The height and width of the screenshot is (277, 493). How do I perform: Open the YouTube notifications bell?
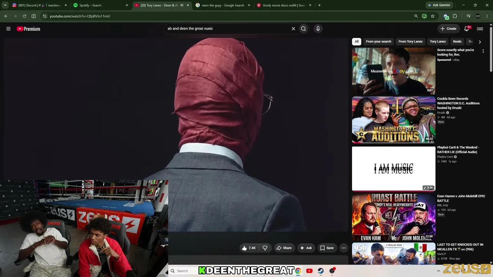tap(467, 28)
